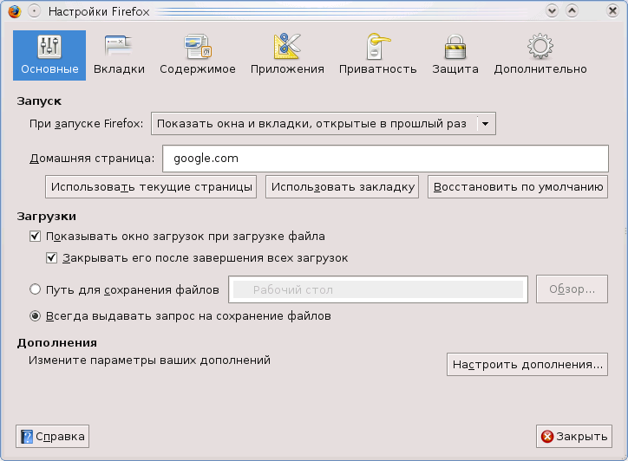628x461 pixels.
Task: Open the Содержимое settings pane
Action: point(198,55)
